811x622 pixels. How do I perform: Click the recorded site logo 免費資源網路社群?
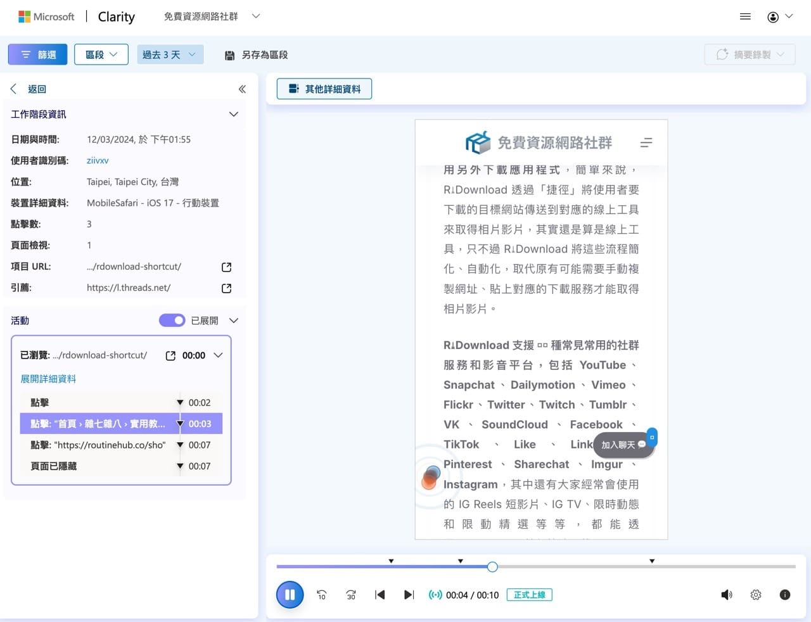pyautogui.click(x=539, y=143)
